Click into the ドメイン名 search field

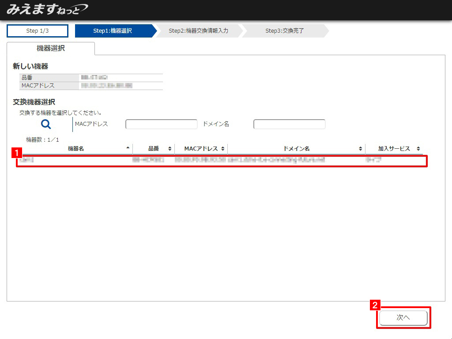tap(289, 124)
